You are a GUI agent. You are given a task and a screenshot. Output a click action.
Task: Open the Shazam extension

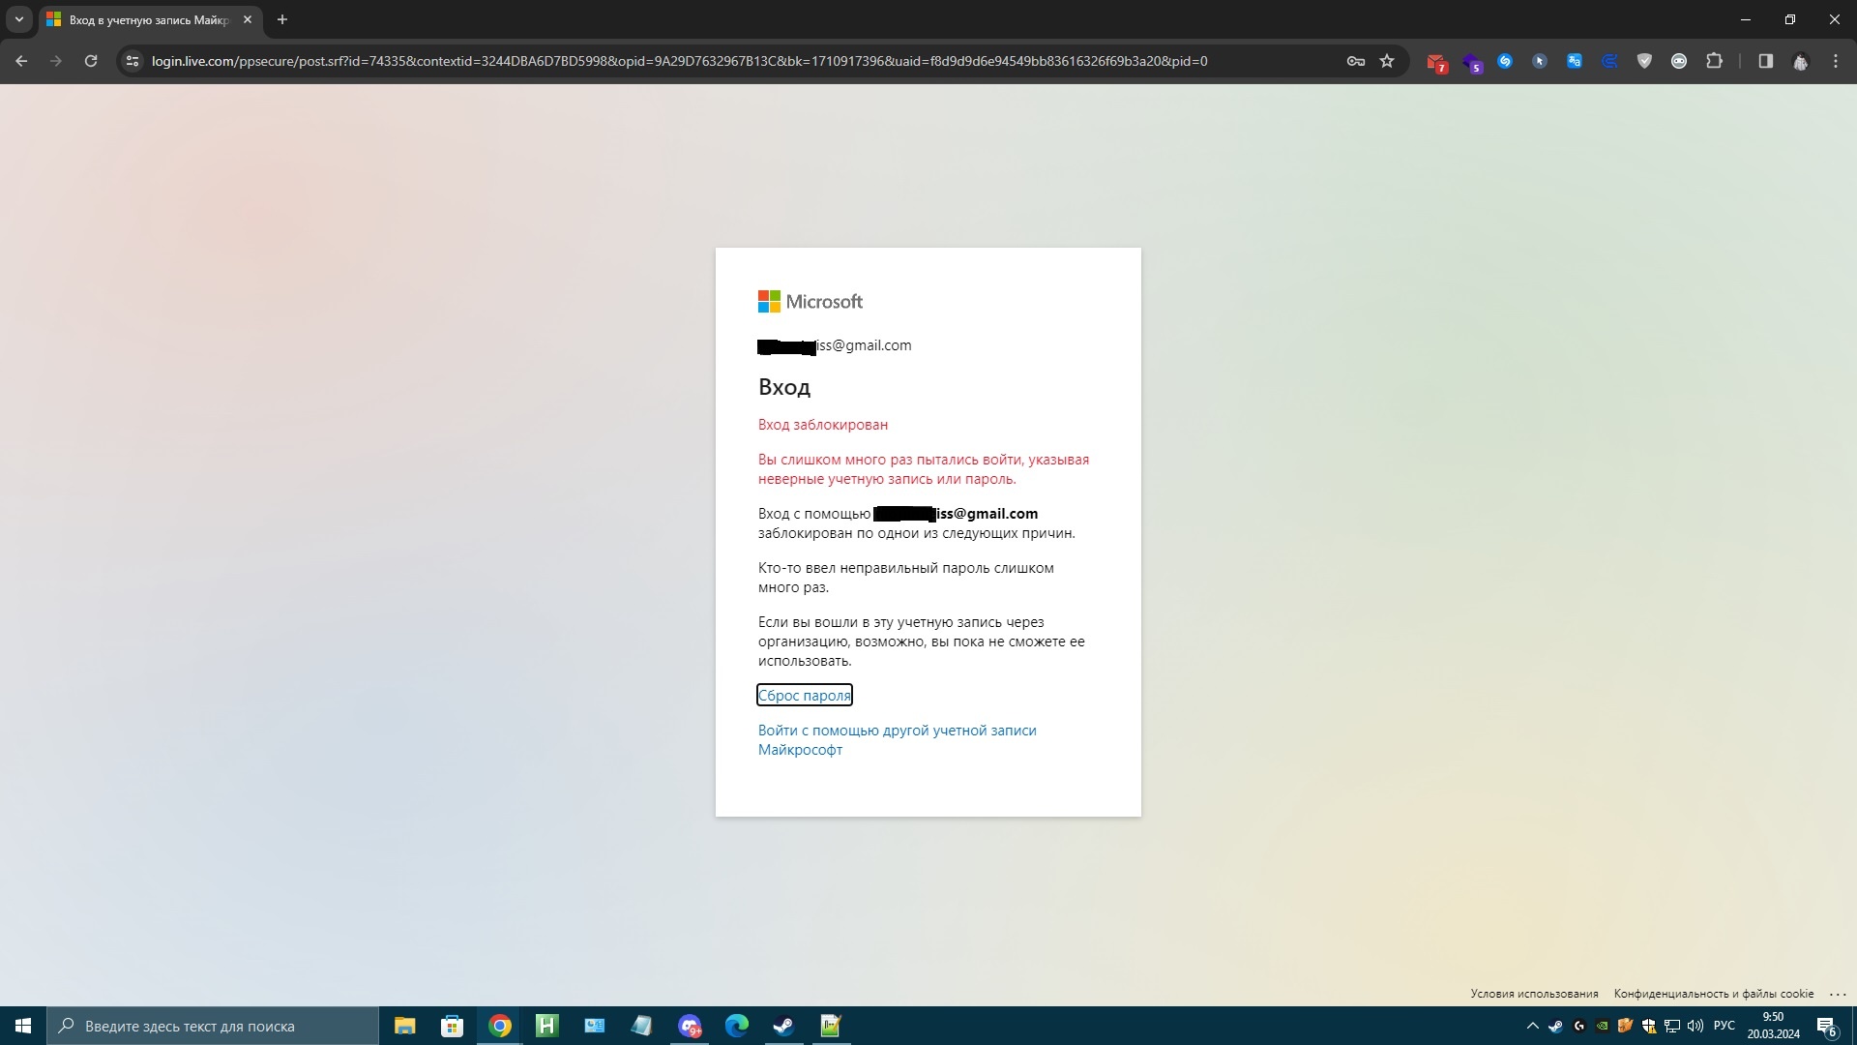coord(1505,61)
